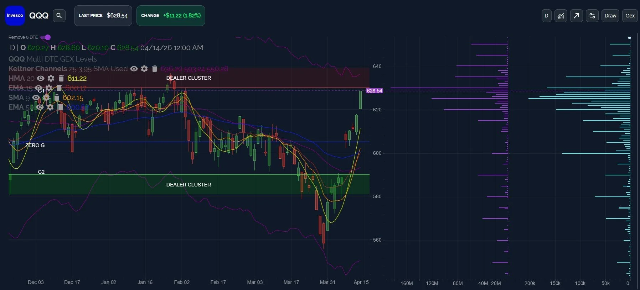Click the 640 price axis label
Image resolution: width=640 pixels, height=290 pixels.
point(377,66)
